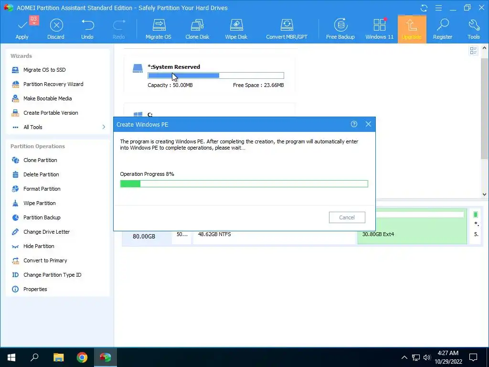
Task: Click the Operation Progress bar
Action: (244, 184)
